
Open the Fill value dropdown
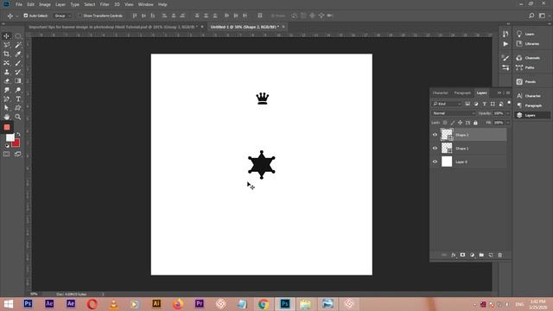pyautogui.click(x=508, y=123)
